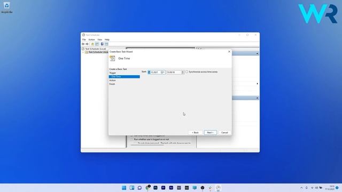Viewport: 342px width, 192px height.
Task: Close the Create Basic Task Wizard dialog
Action: pyautogui.click(x=229, y=52)
